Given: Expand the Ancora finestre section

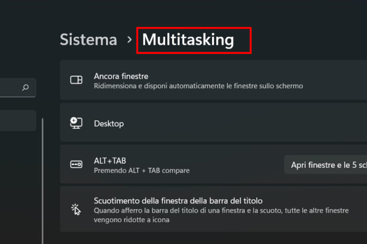Looking at the screenshot, I should click(x=229, y=80).
